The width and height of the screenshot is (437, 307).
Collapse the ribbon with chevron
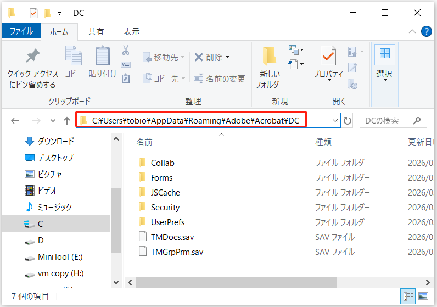pos(412,31)
